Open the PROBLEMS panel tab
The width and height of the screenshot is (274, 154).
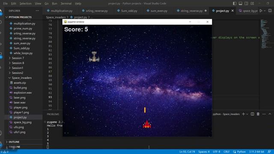[x=53, y=114]
